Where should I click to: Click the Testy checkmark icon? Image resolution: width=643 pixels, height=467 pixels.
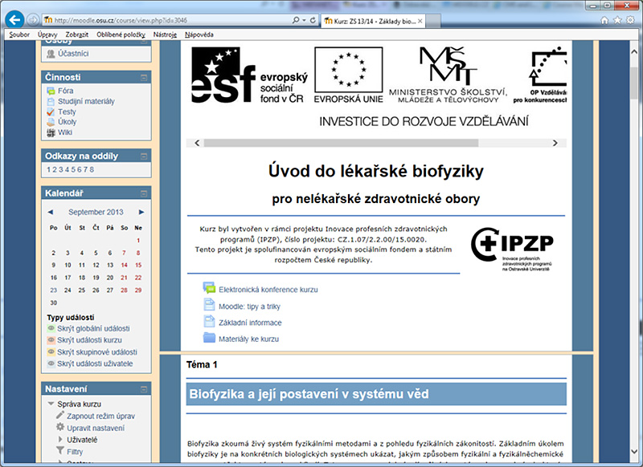click(51, 112)
